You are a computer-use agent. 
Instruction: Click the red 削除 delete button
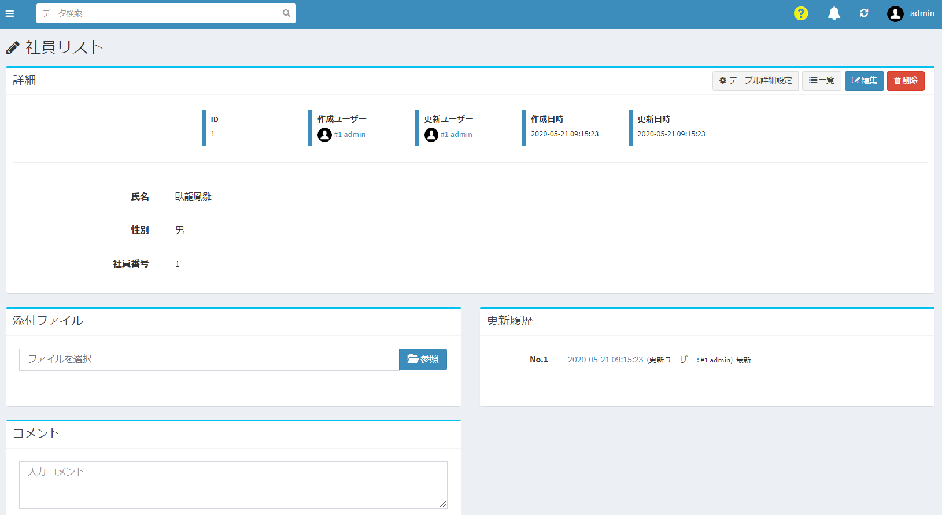(906, 80)
